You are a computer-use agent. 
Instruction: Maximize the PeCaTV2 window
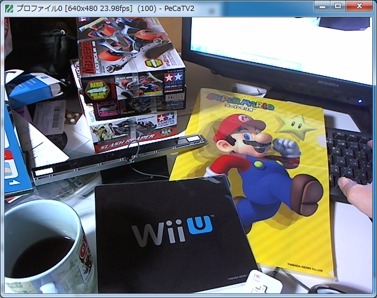(338, 6)
